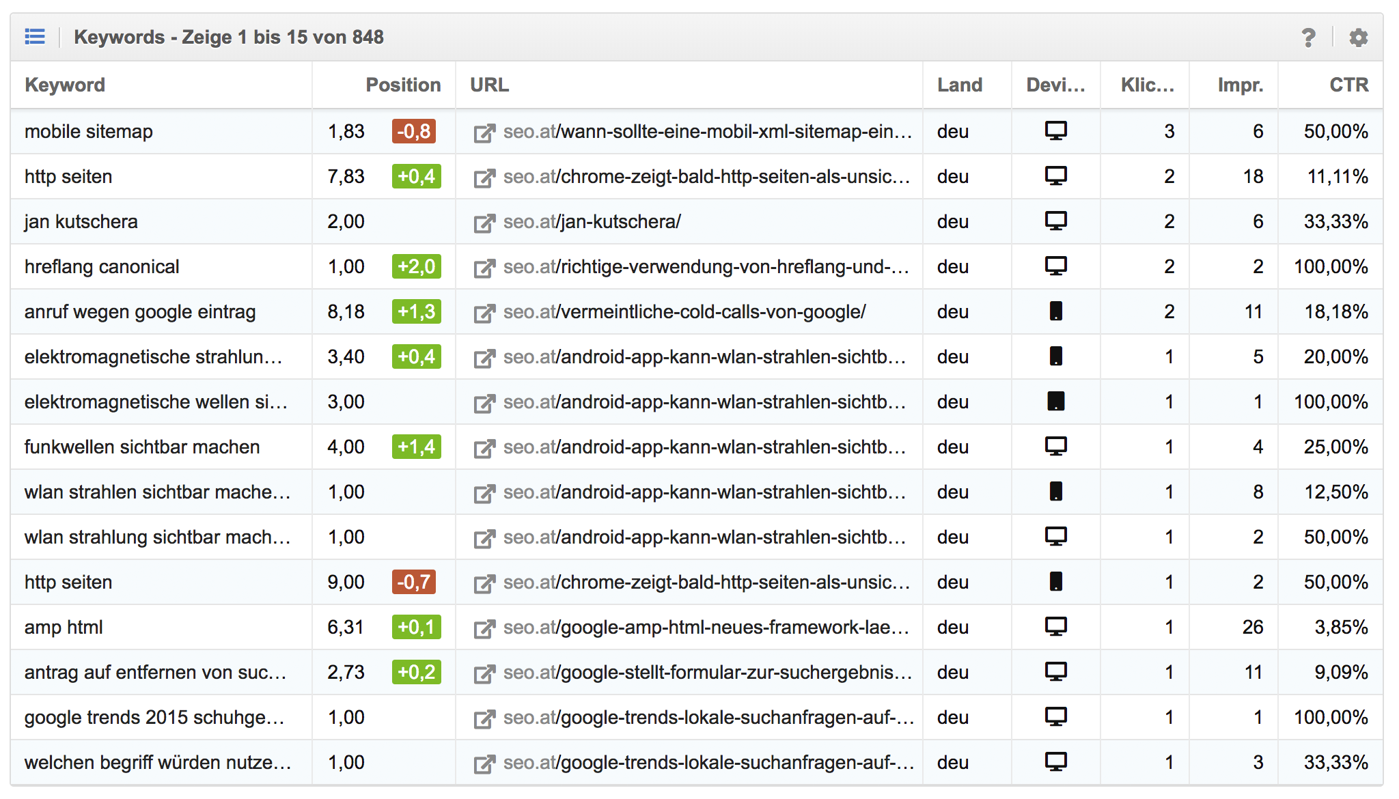Sort by the Impr. column header

(1240, 85)
